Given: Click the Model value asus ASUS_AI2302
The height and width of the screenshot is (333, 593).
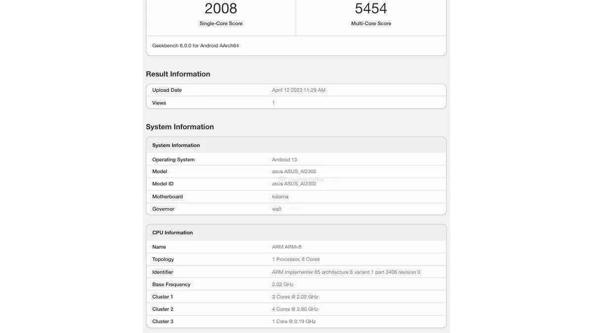Looking at the screenshot, I should coord(294,171).
